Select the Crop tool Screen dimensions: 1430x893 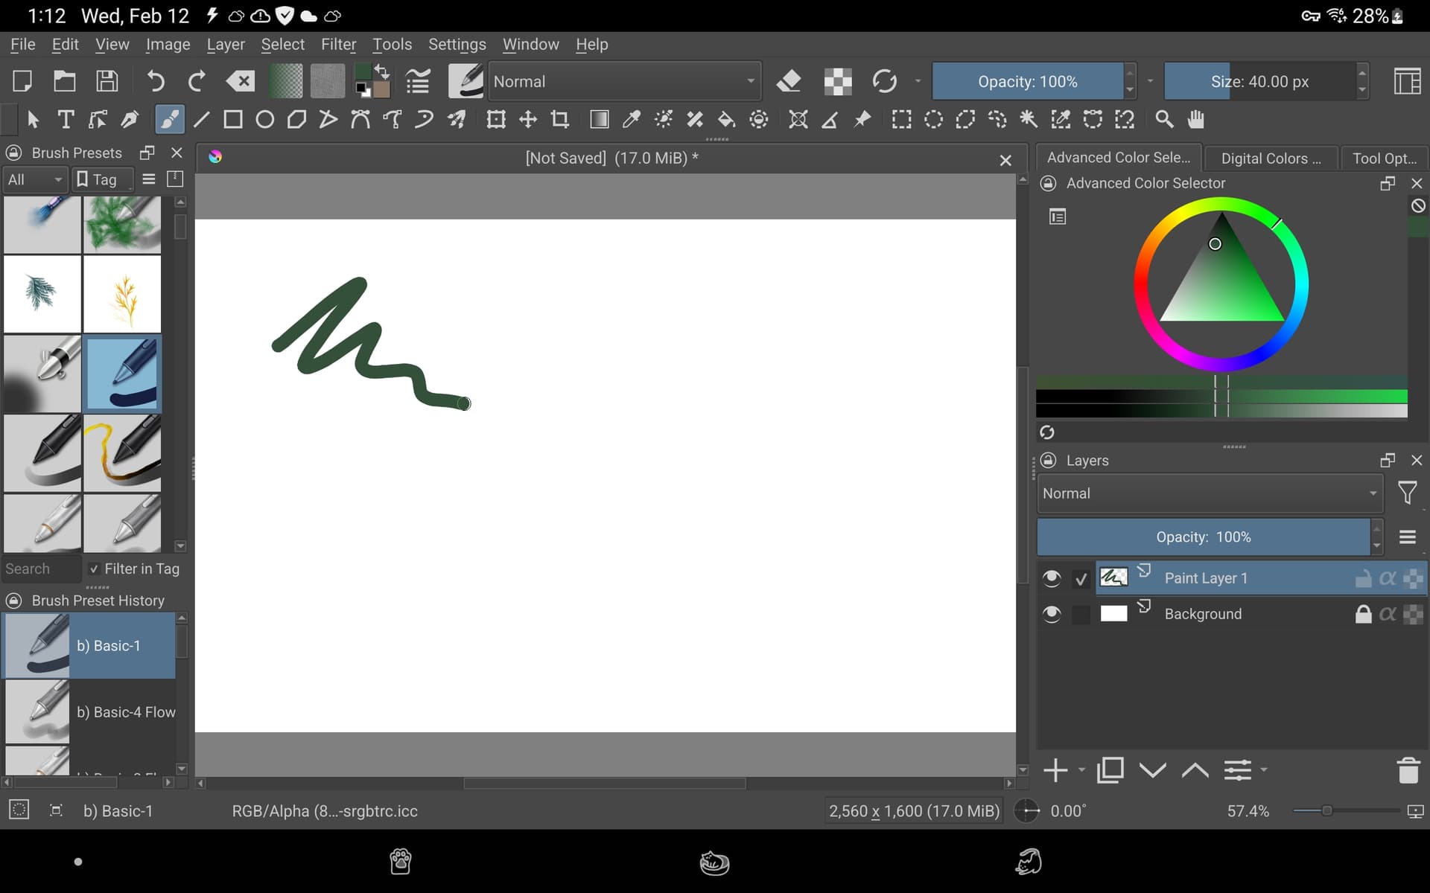pyautogui.click(x=561, y=119)
